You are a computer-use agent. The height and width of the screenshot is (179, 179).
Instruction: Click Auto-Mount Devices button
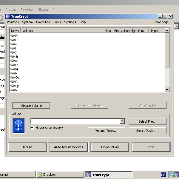pyautogui.click(x=69, y=147)
